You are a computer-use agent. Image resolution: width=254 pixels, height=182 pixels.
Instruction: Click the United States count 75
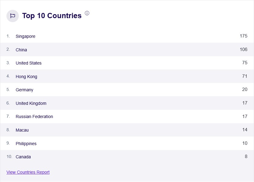tap(245, 63)
